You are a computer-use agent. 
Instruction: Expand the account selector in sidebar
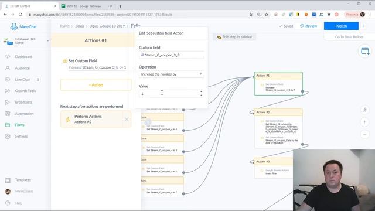point(47,41)
